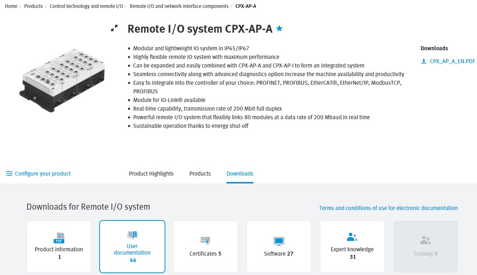
Task: Click the bullet 'Module for IO-Link® available'
Action: tap(169, 100)
